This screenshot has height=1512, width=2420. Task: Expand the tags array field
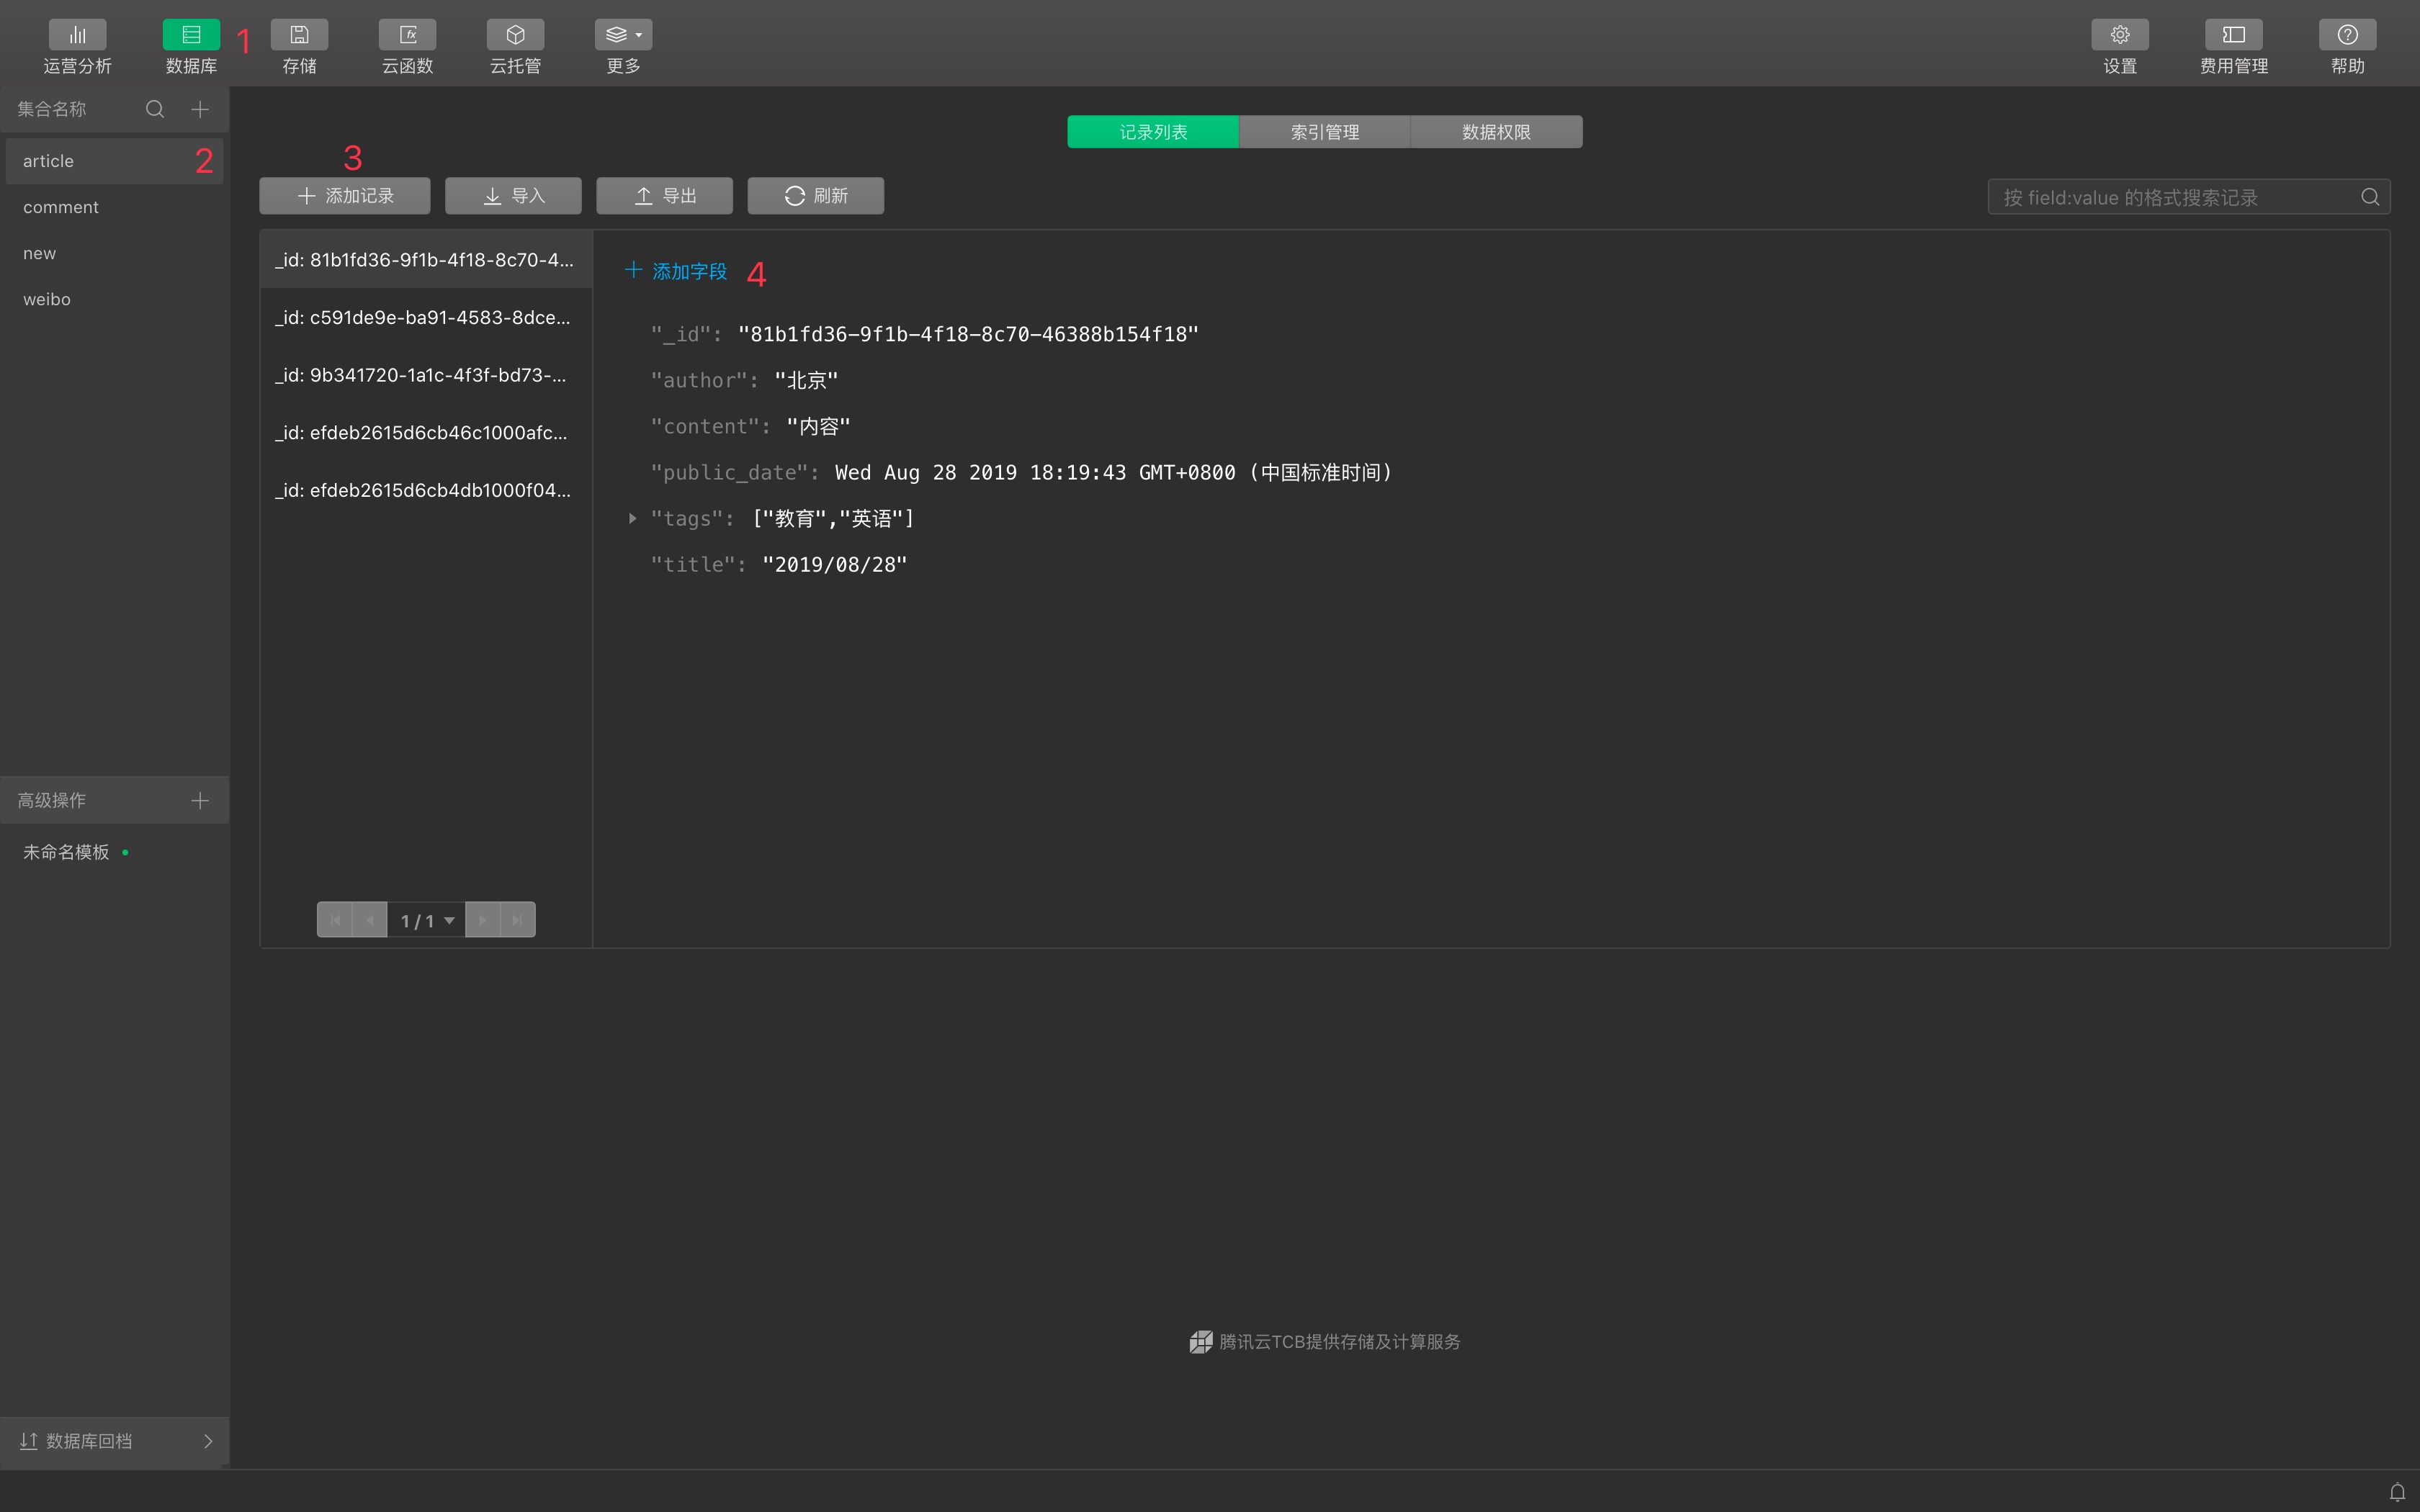click(632, 518)
